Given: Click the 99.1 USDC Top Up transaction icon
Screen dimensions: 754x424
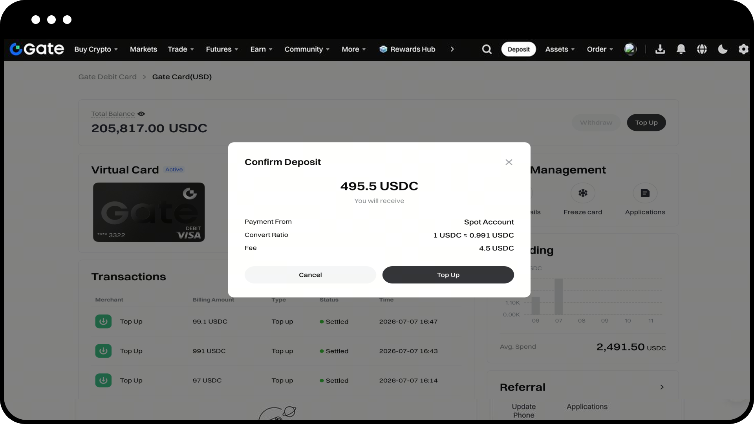Looking at the screenshot, I should click(103, 322).
